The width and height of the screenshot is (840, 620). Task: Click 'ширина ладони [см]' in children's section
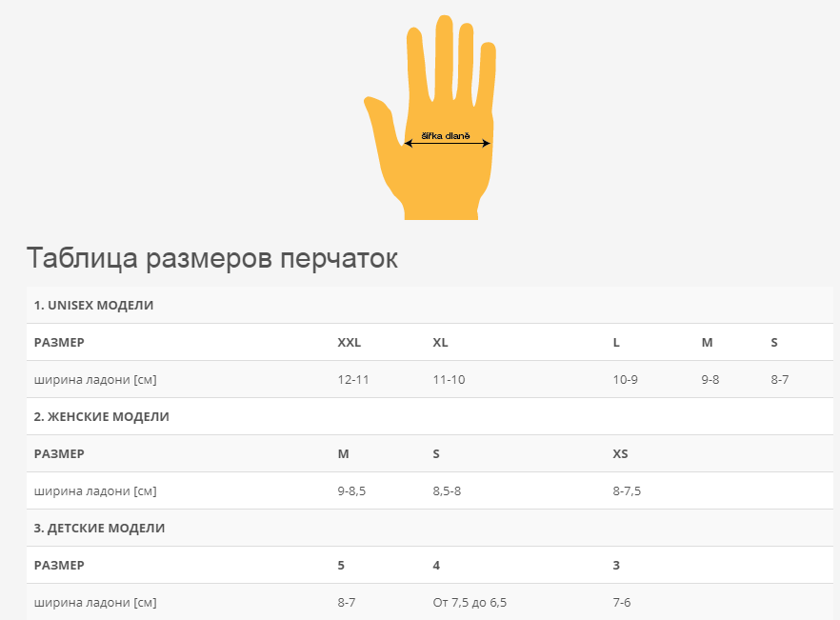click(x=95, y=602)
